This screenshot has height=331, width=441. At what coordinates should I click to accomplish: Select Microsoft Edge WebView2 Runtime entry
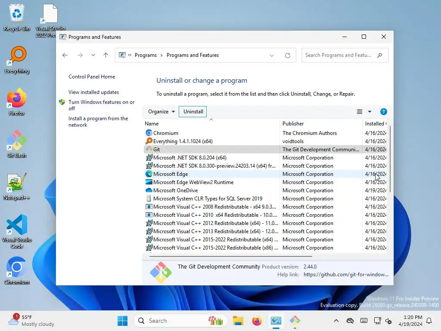[265, 182]
